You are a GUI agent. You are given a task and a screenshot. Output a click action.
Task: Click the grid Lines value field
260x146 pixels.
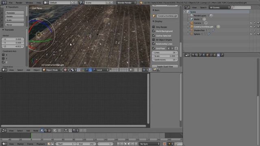click(x=165, y=52)
